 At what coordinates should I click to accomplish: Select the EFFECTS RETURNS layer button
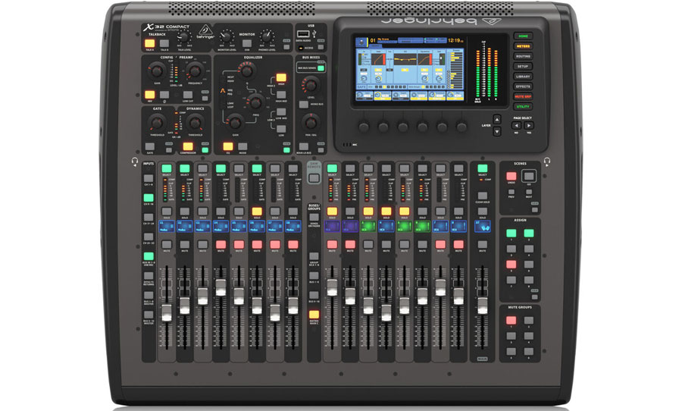pos(149,276)
